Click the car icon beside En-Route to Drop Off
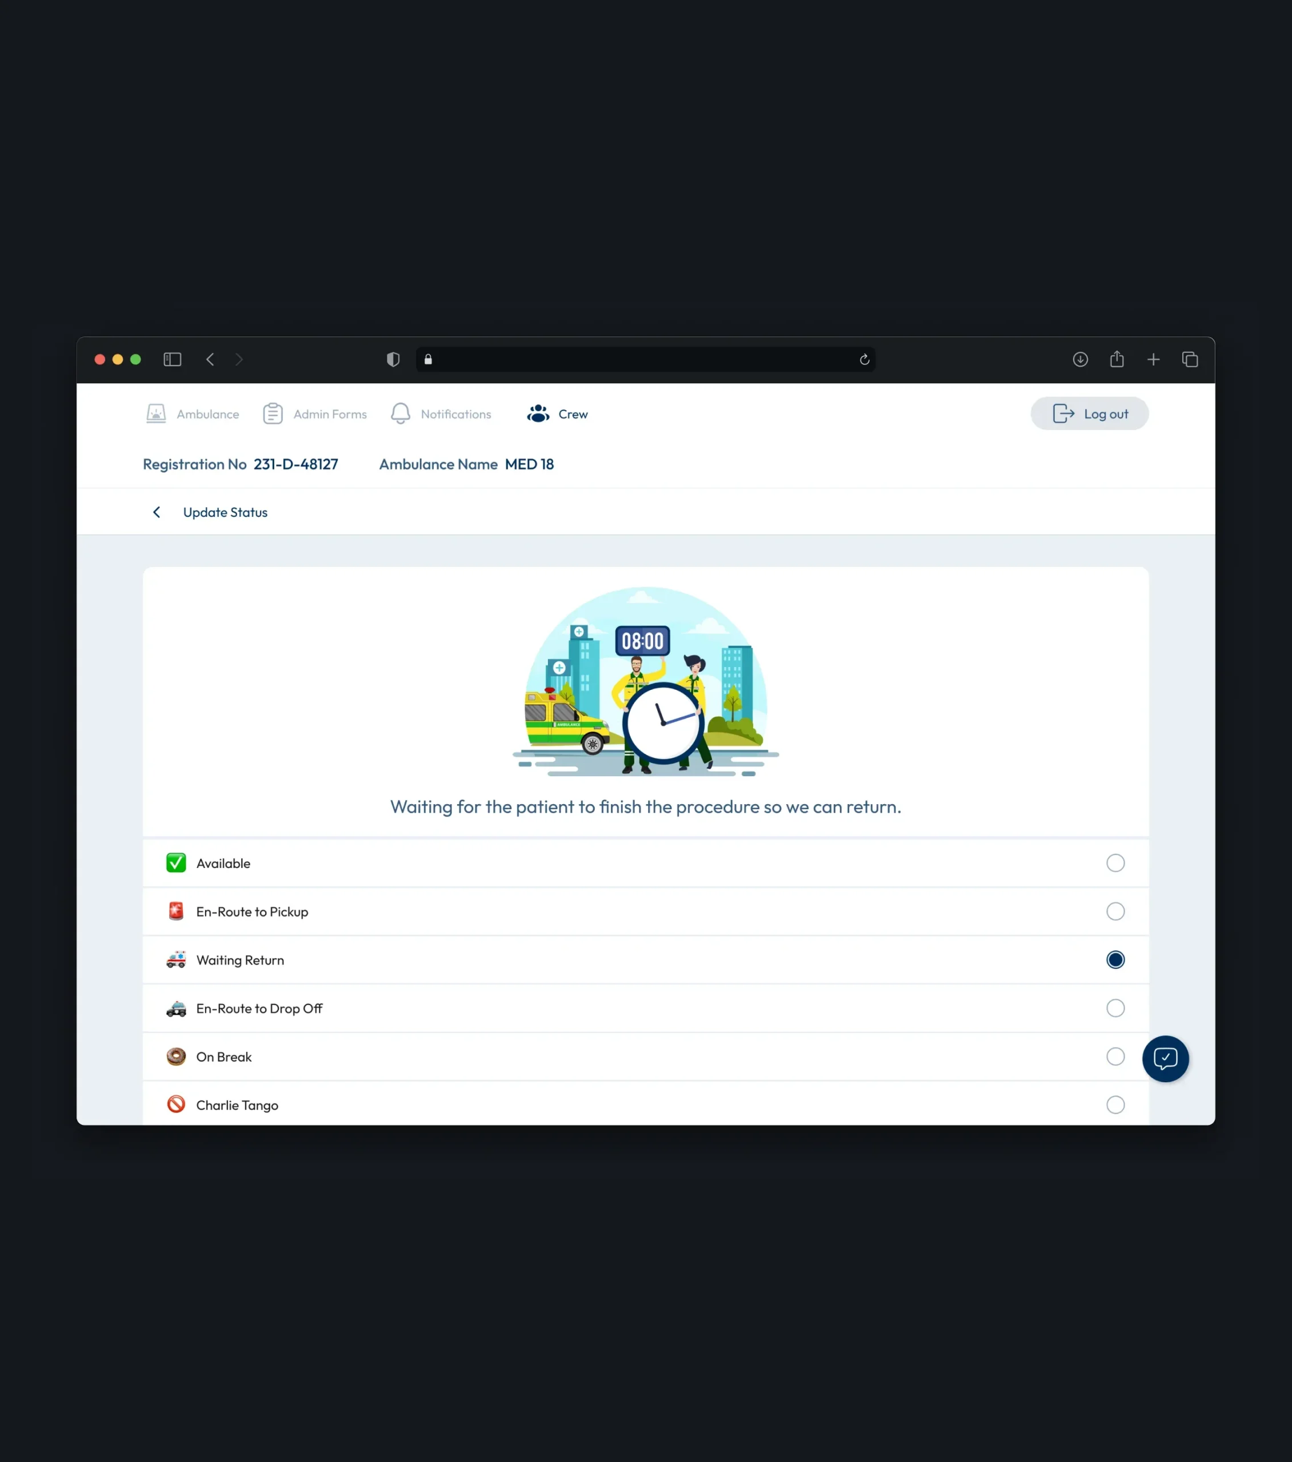The image size is (1292, 1462). pyautogui.click(x=176, y=1009)
